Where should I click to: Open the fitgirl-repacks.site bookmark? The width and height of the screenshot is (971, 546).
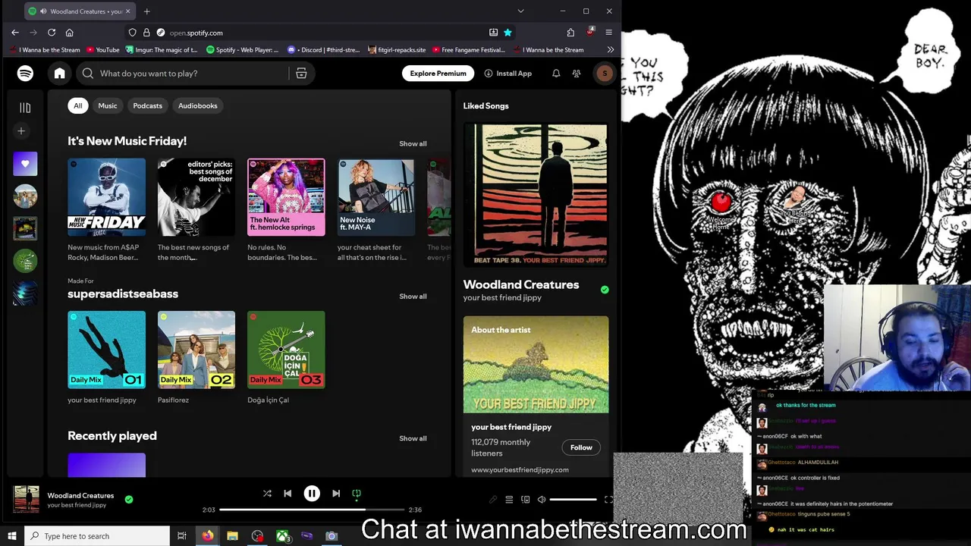[x=397, y=50]
